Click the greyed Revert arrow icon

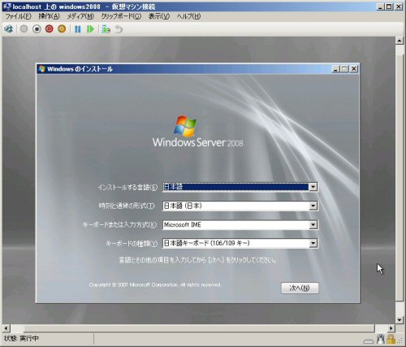[x=119, y=29]
